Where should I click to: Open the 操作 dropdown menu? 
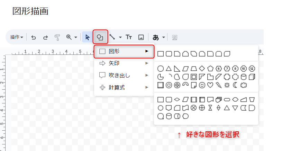tap(17, 37)
